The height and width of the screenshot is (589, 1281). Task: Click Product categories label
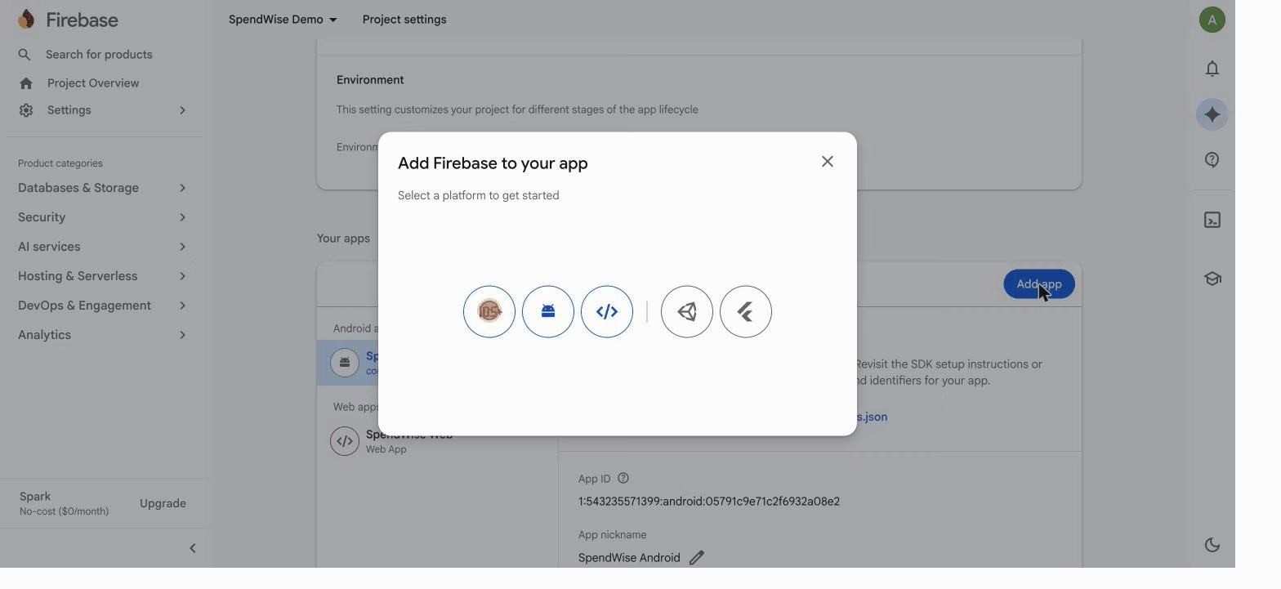coord(60,163)
